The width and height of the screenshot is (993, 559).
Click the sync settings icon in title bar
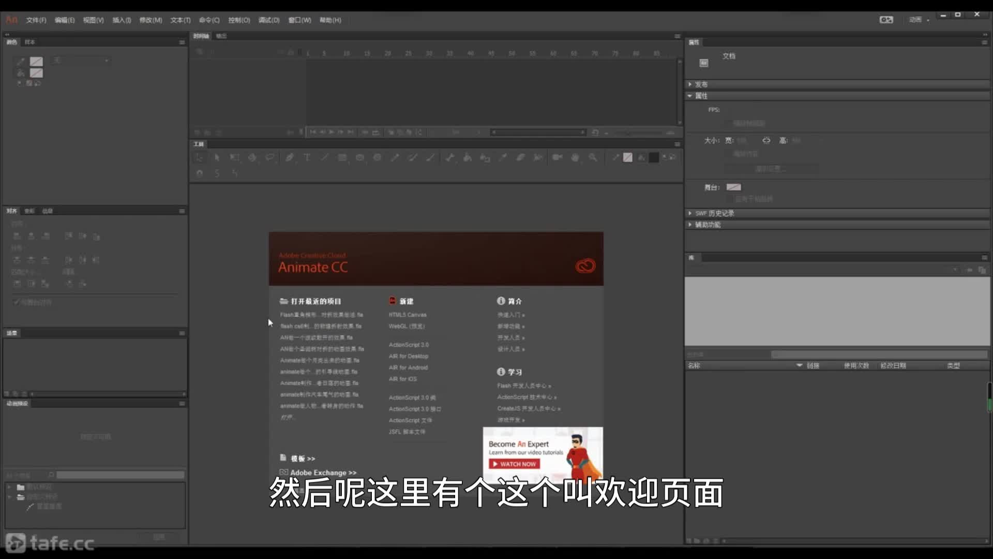[x=886, y=20]
